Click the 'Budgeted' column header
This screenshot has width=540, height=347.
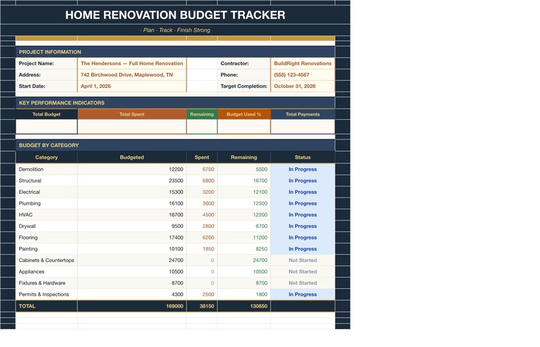pos(132,157)
